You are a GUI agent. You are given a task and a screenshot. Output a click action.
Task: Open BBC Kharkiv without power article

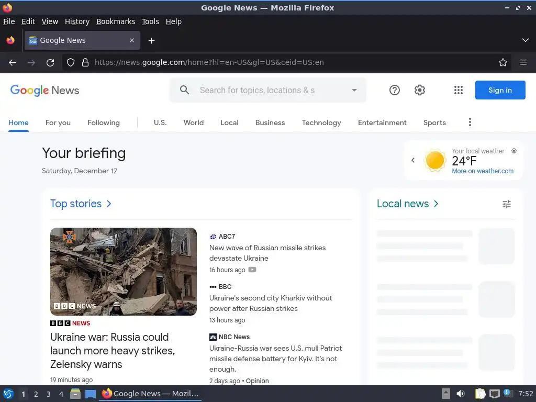tap(271, 303)
